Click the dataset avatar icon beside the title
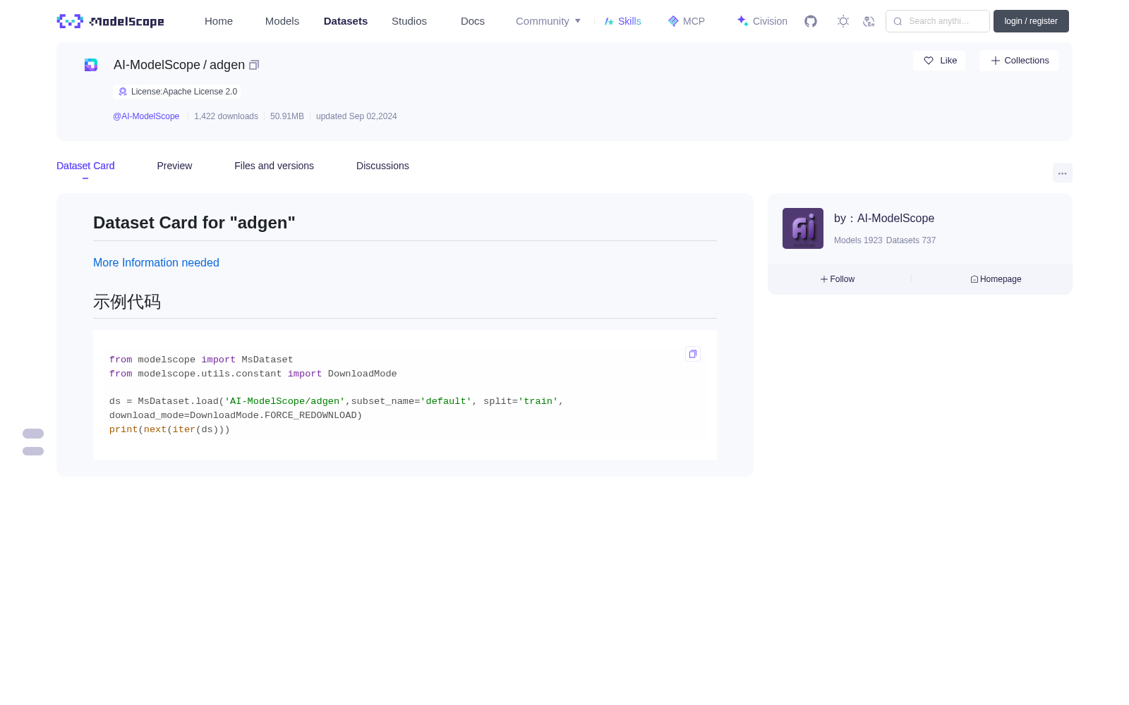 tap(91, 65)
